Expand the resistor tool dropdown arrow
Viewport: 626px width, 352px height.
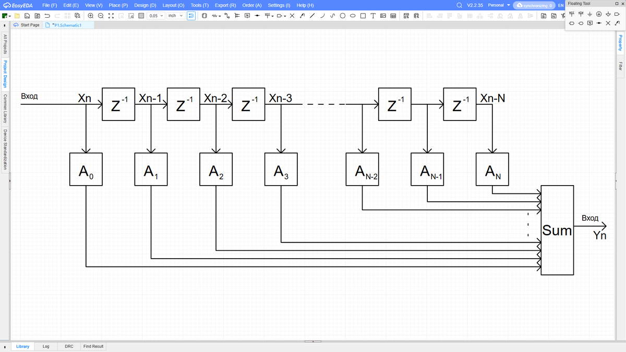point(220,16)
